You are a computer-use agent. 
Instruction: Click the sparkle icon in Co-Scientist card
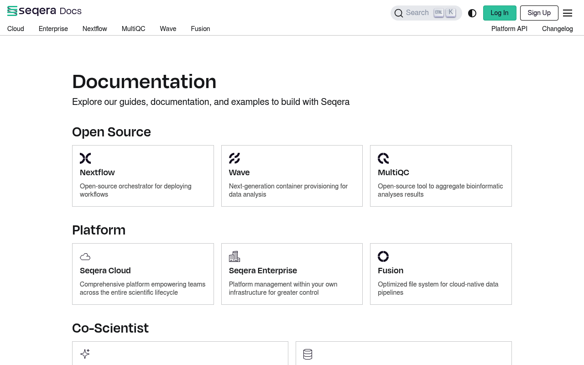pyautogui.click(x=85, y=354)
